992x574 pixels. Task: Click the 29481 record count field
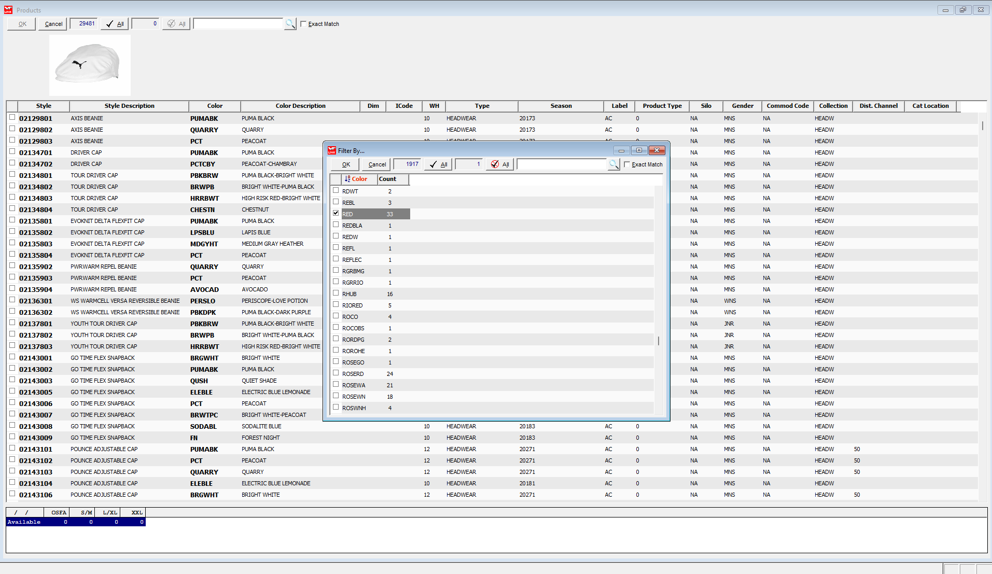point(84,24)
